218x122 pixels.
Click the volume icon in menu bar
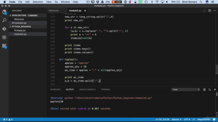[167, 2]
